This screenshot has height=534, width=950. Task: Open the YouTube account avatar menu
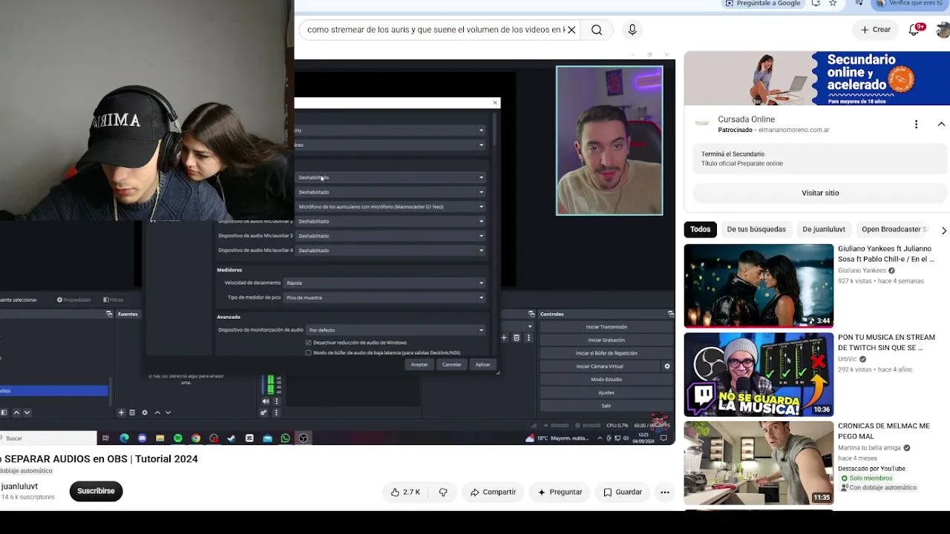943,30
